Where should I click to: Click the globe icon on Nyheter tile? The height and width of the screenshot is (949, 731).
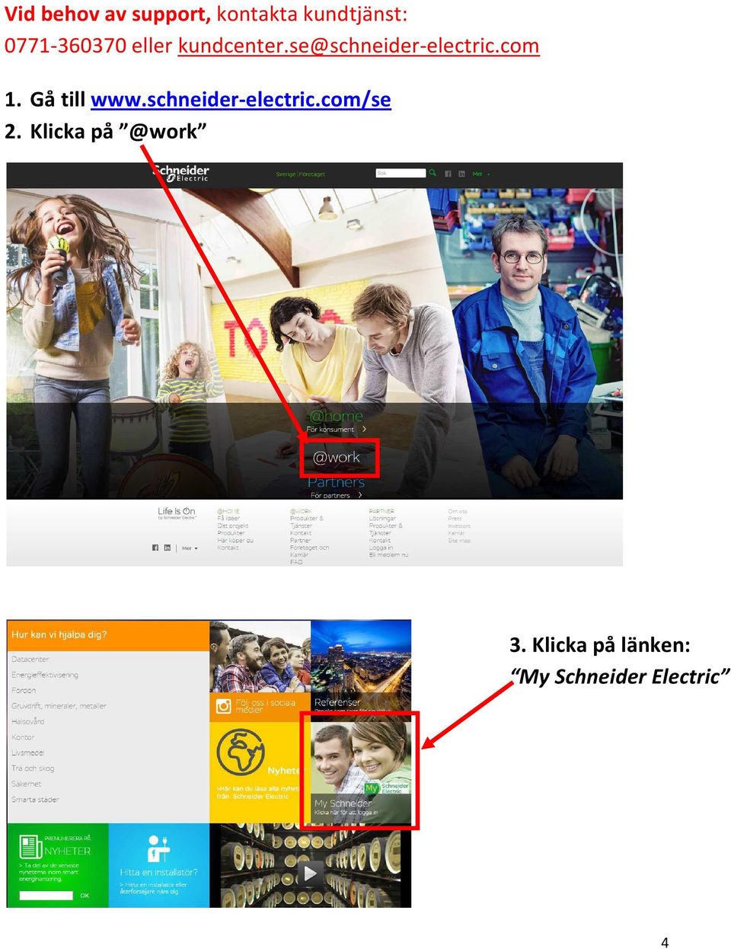pos(240,752)
